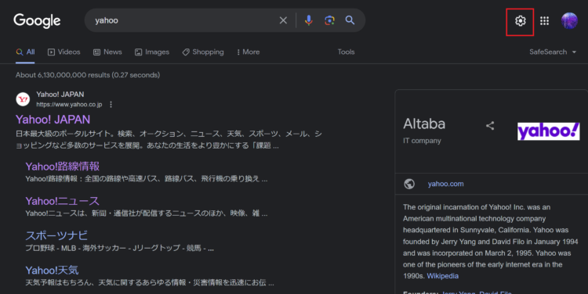Click the globe icon next to yahoo.com
This screenshot has width=588, height=294.
(409, 184)
